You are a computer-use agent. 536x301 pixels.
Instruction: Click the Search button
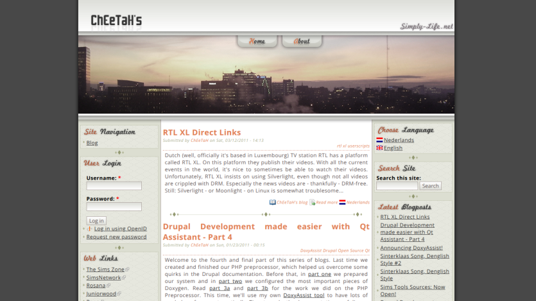click(430, 186)
